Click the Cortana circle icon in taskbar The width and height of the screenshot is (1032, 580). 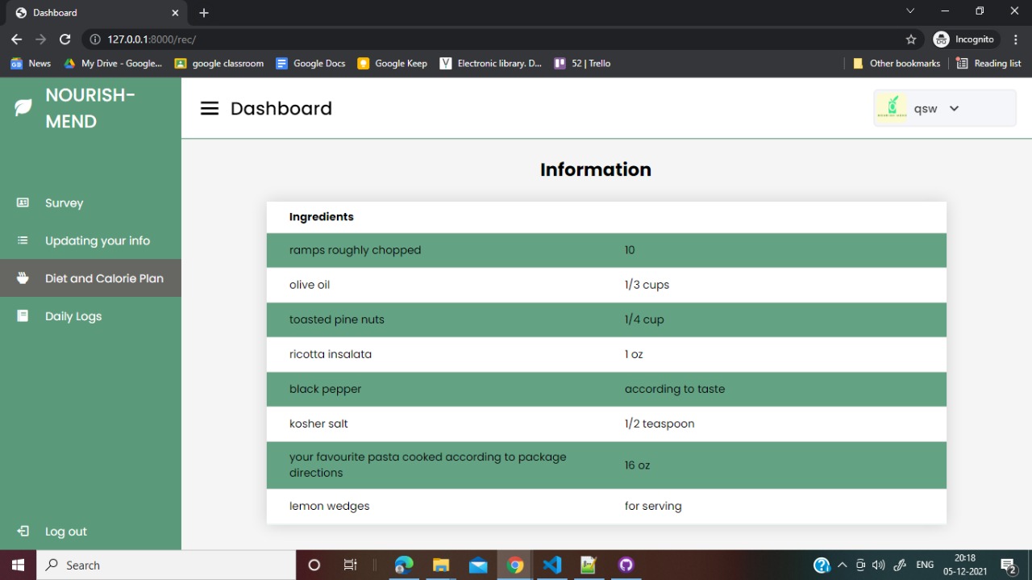314,565
